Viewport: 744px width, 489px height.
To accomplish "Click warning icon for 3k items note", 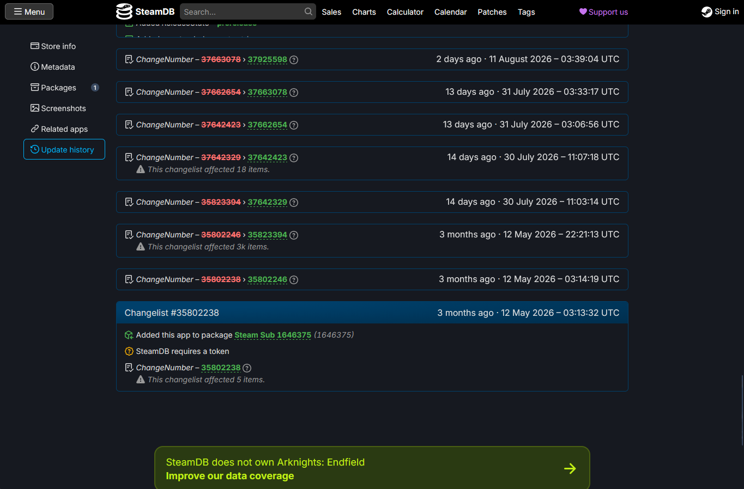I will pos(141,247).
